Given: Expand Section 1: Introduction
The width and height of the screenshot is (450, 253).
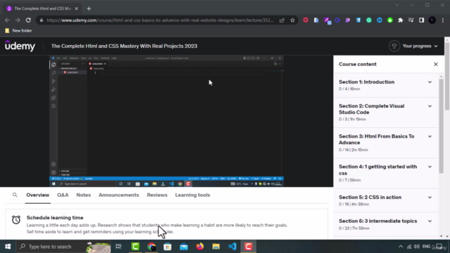Looking at the screenshot, I should coord(386,85).
